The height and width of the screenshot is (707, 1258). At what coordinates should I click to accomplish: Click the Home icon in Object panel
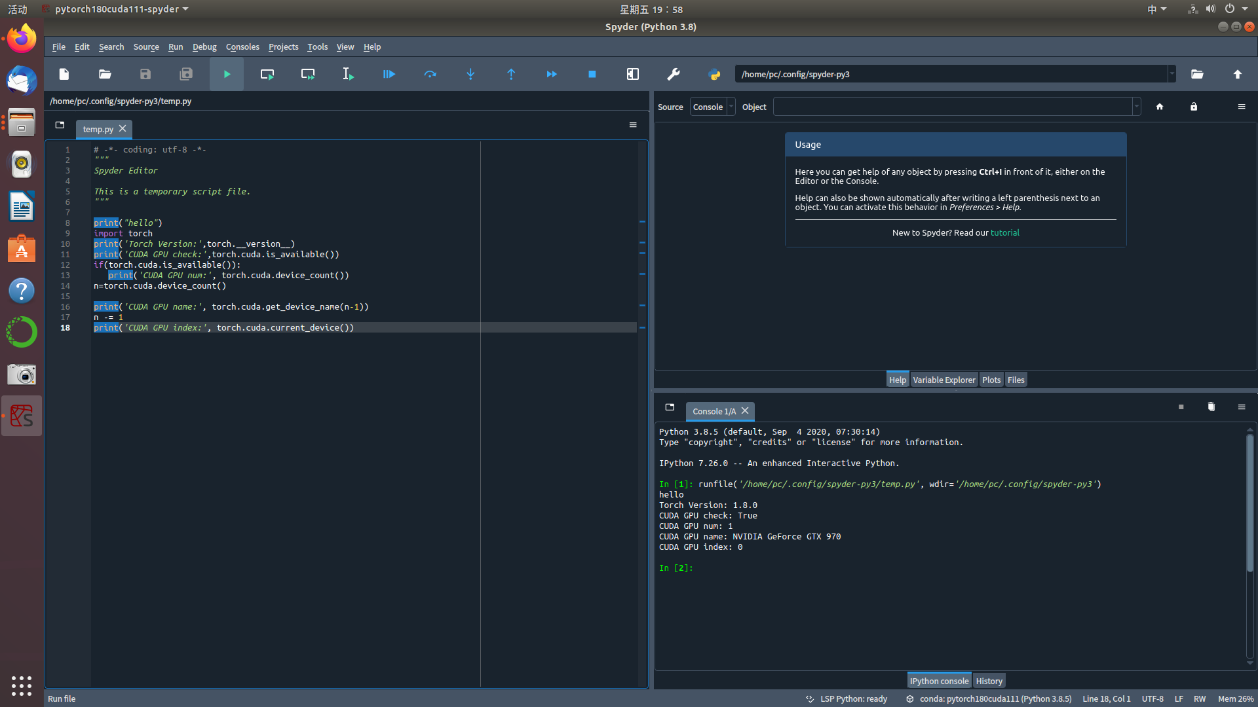(1160, 106)
